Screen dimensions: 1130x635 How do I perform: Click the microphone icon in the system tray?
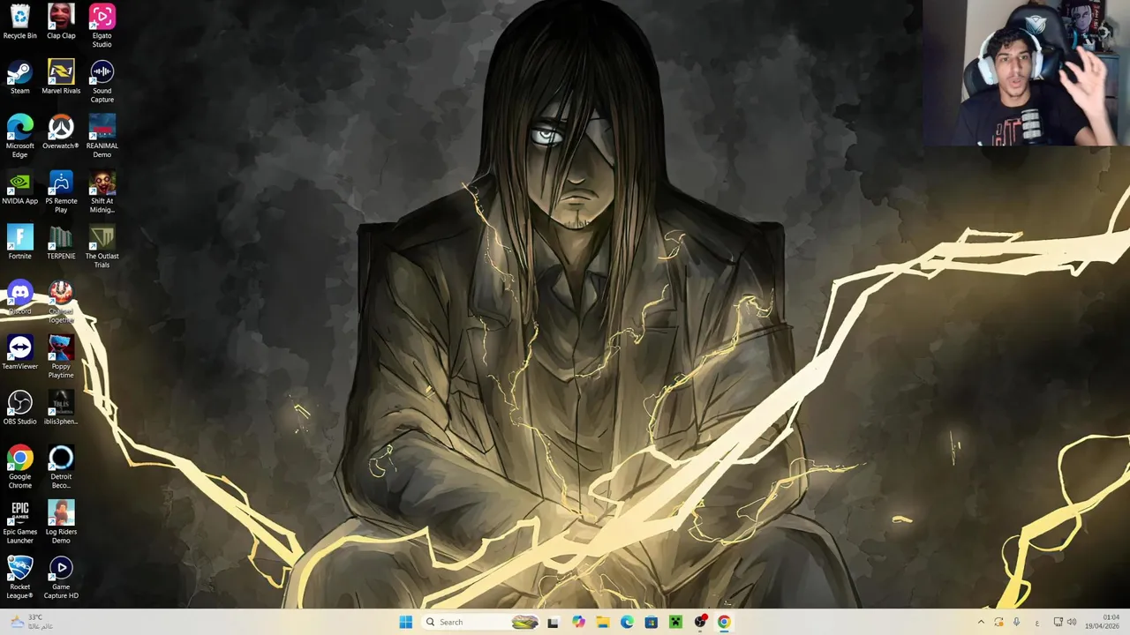[1016, 622]
